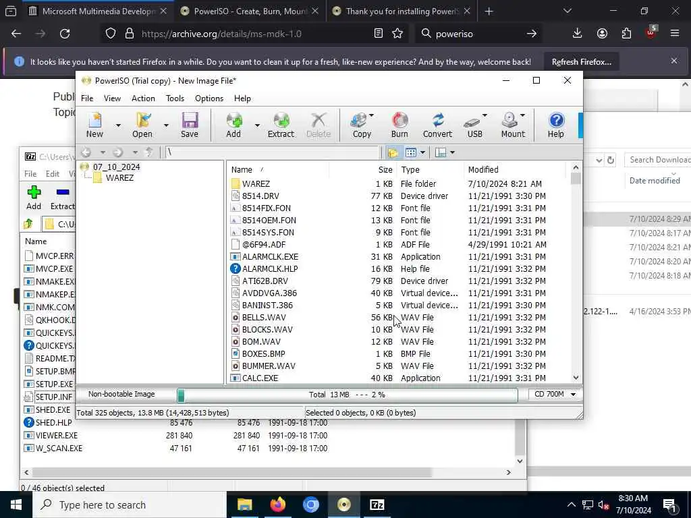Image resolution: width=691 pixels, height=518 pixels.
Task: Click the Save toolbar icon
Action: (x=190, y=125)
